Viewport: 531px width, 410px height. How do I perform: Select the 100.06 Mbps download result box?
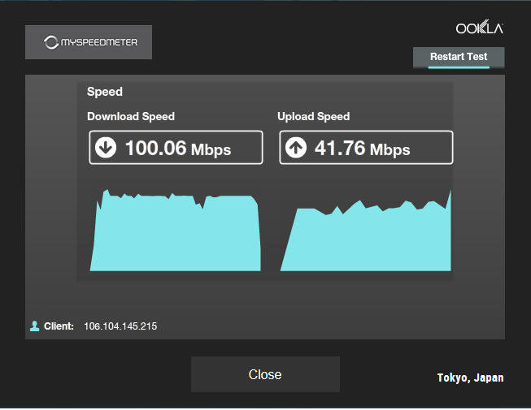(x=176, y=148)
